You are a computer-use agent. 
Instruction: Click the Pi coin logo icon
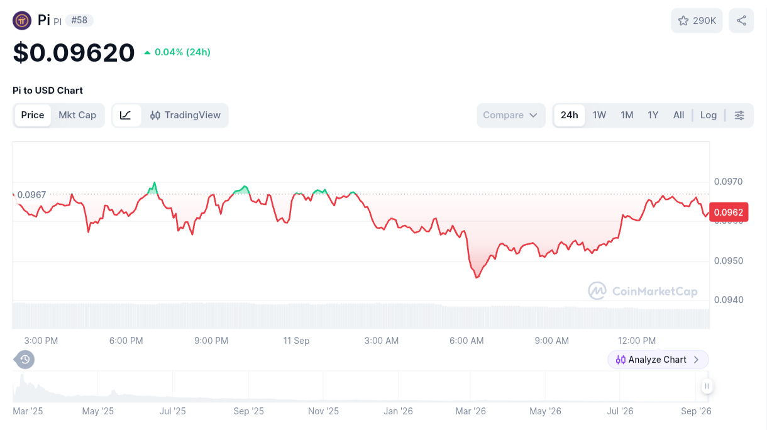tap(22, 21)
